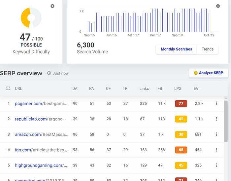
Task: Click the LPS score 77 badge
Action: (x=181, y=104)
